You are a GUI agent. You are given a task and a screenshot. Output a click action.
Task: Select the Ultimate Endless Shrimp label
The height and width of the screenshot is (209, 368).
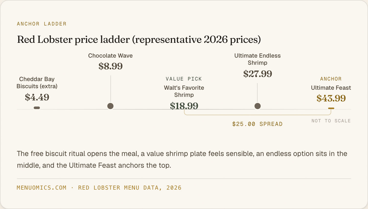(x=258, y=59)
